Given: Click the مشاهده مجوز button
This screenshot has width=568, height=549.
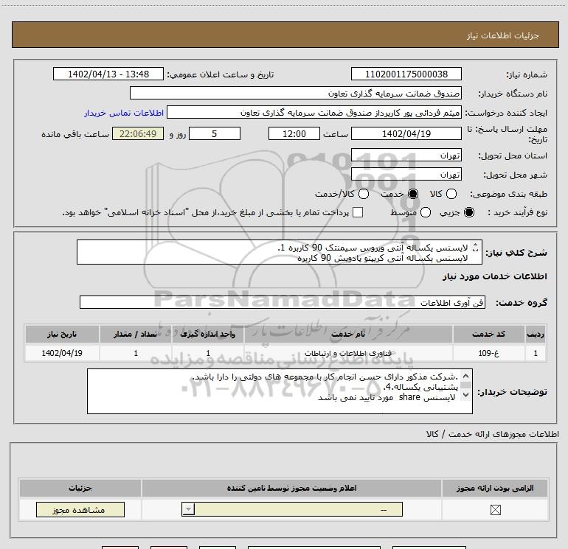Looking at the screenshot, I should coord(80,510).
